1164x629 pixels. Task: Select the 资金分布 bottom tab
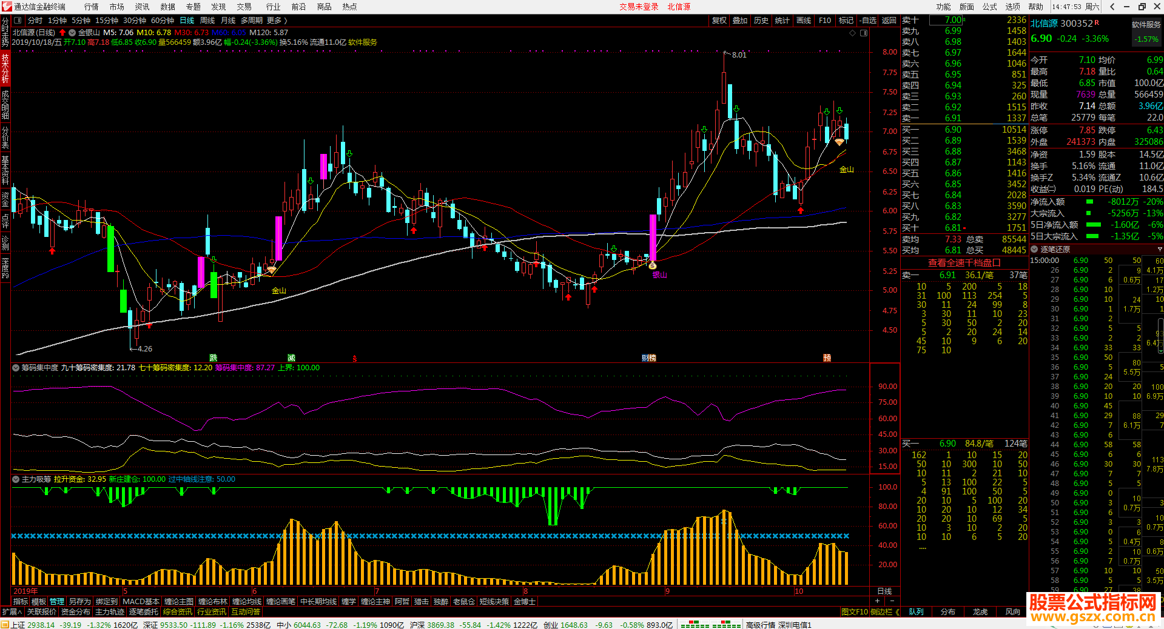(x=76, y=612)
